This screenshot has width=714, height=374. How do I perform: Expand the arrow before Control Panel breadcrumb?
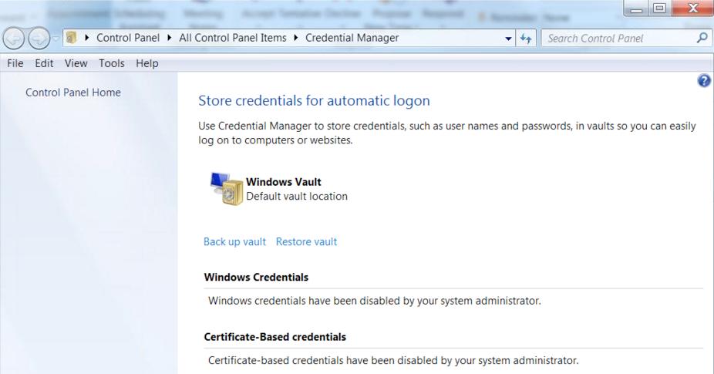[x=86, y=38]
